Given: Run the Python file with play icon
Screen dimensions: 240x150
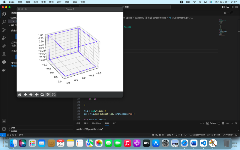Looking at the screenshot, I should coord(225,13).
